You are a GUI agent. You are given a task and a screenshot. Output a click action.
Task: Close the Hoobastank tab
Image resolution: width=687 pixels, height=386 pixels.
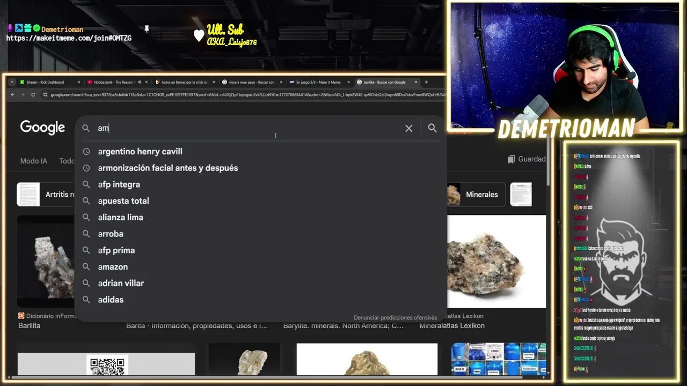tap(147, 82)
